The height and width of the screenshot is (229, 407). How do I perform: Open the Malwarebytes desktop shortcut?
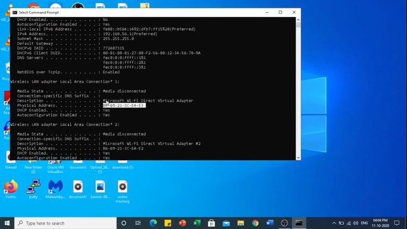point(55,190)
